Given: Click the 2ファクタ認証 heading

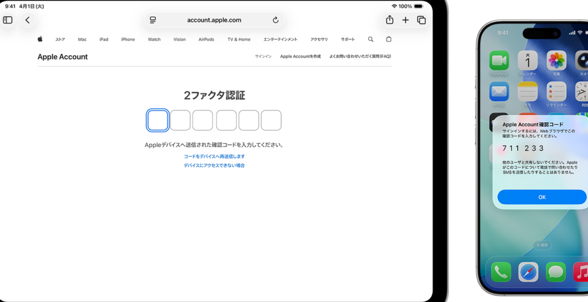Looking at the screenshot, I should 214,96.
